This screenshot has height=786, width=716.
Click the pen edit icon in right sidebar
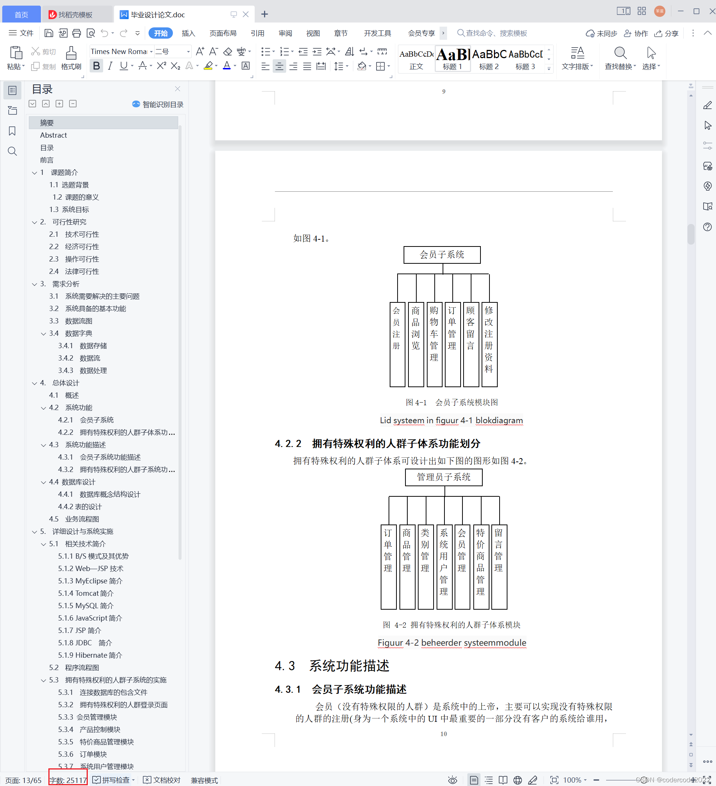coord(707,105)
